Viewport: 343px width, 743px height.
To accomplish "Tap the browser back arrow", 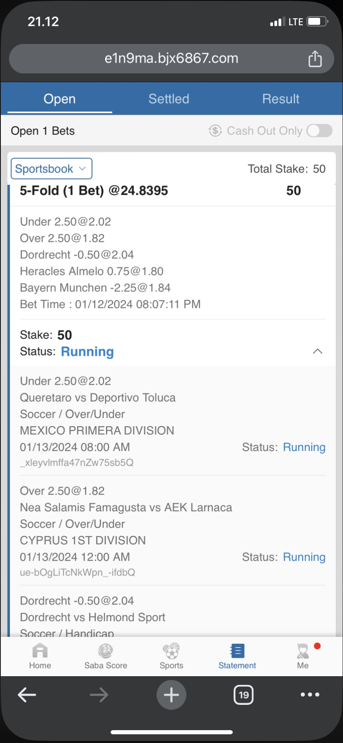I will pos(27,695).
